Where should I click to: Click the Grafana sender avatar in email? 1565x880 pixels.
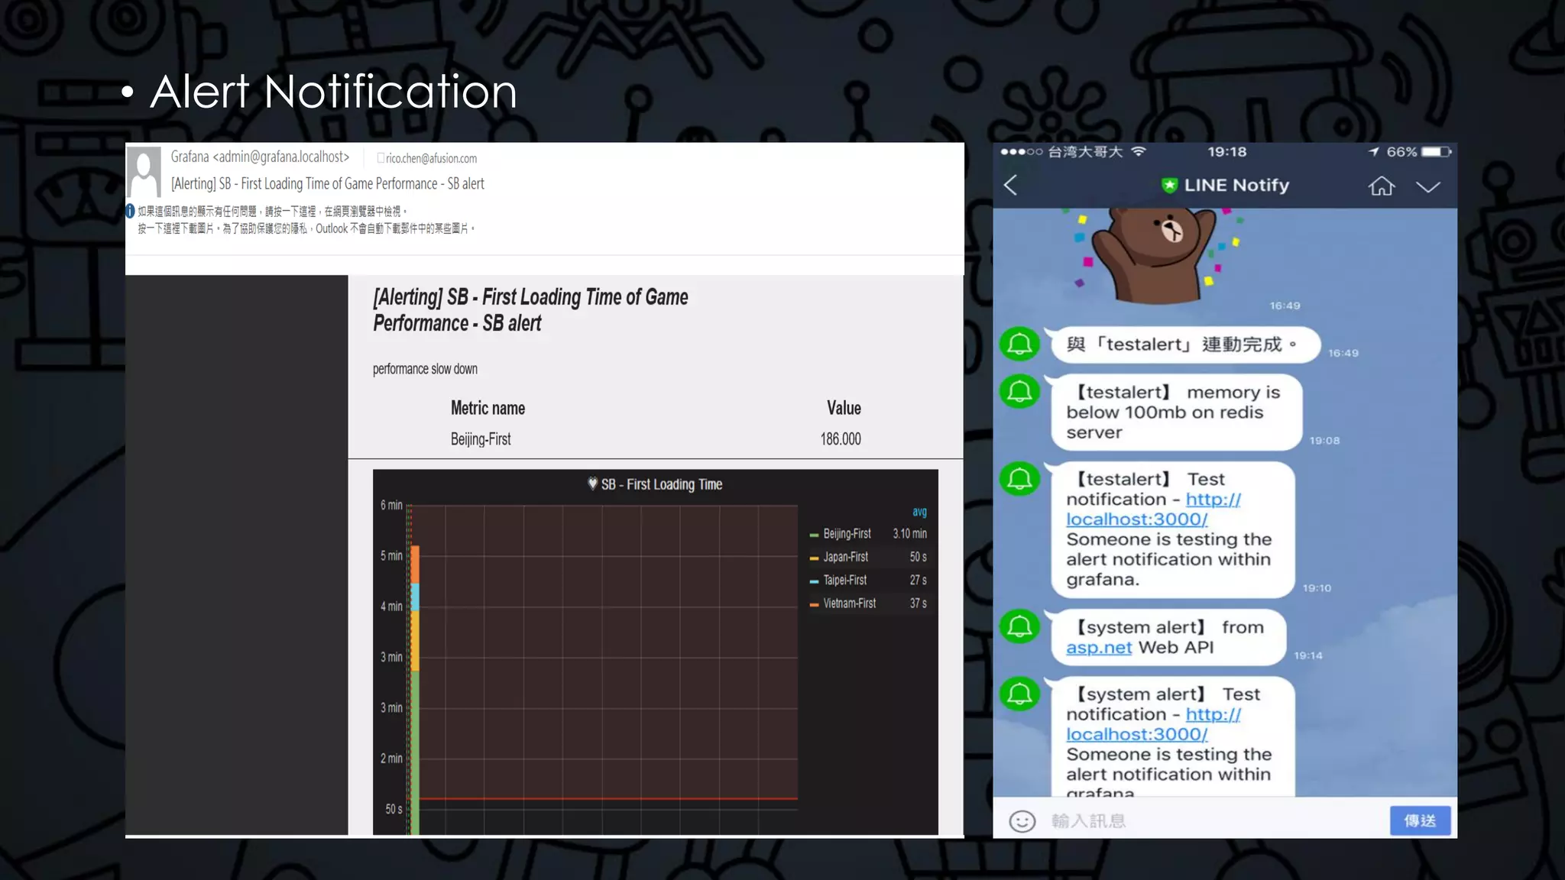144,172
